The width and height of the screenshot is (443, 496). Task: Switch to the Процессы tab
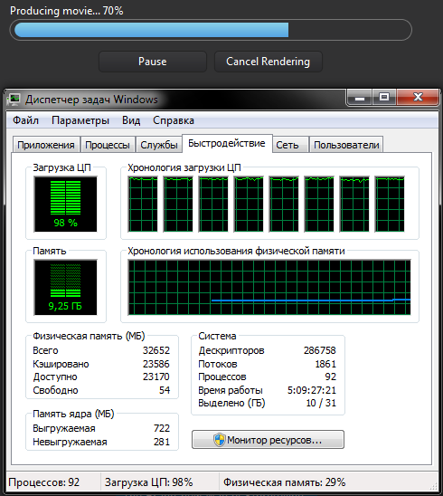[108, 145]
